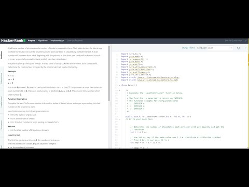Open the editor's three-dot more options menu
The height and width of the screenshot is (187, 249).
click(245, 48)
